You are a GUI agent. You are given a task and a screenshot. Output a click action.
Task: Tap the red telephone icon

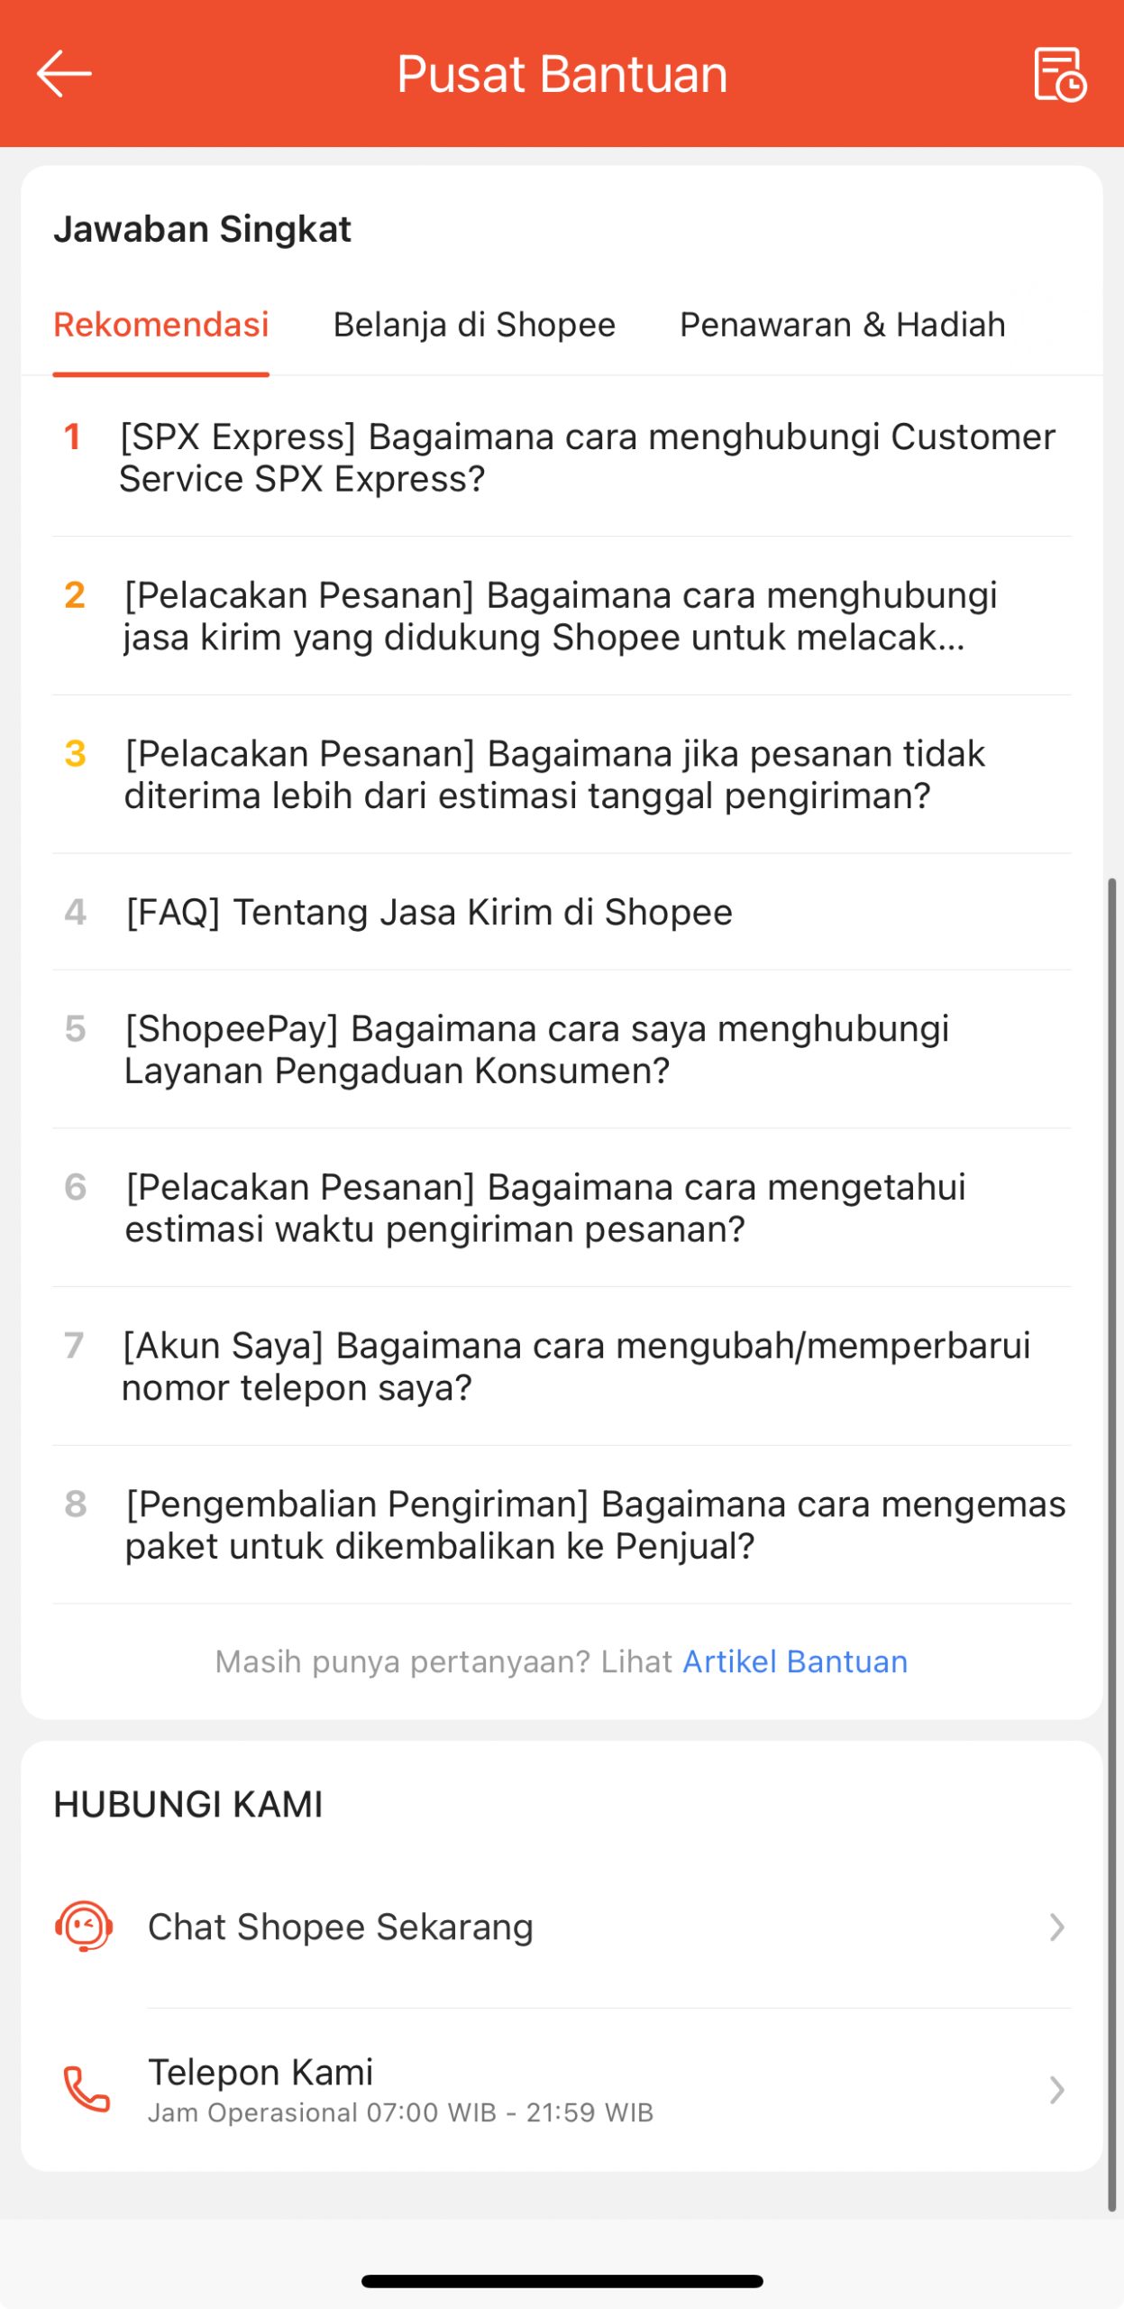(x=87, y=2089)
